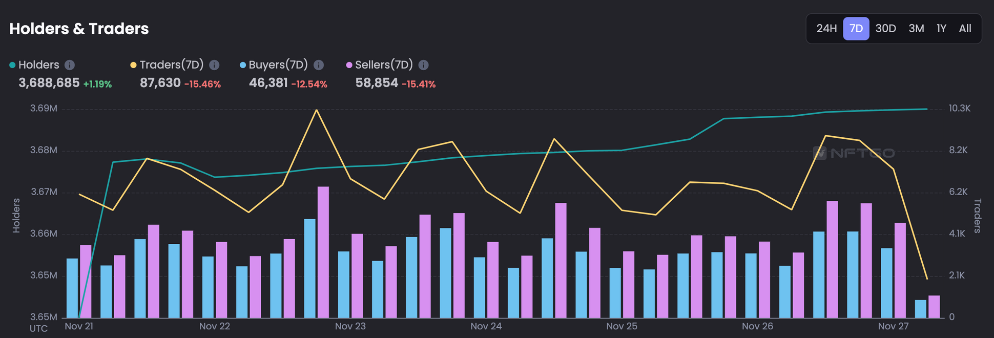
Task: Click the info icon next to Holders
Action: point(70,65)
